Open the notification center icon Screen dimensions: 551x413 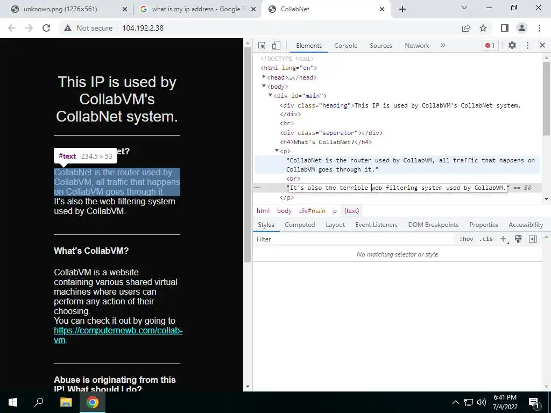tap(533, 403)
